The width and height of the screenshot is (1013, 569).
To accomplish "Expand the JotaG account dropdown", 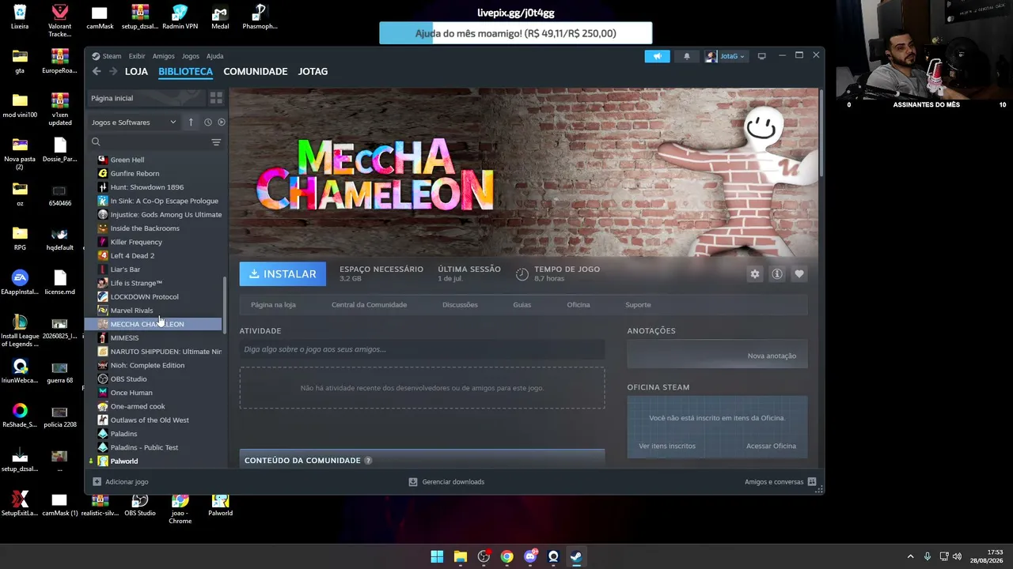I will click(725, 56).
